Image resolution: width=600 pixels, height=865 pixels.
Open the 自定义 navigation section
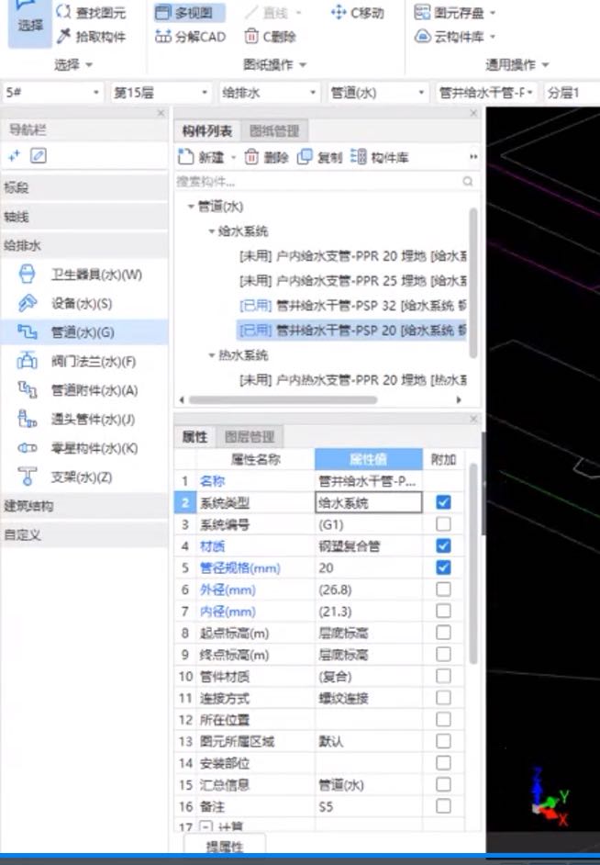pos(84,534)
